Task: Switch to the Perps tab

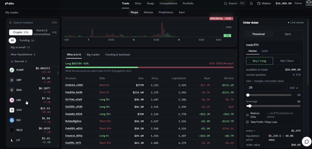Action: coord(134,12)
